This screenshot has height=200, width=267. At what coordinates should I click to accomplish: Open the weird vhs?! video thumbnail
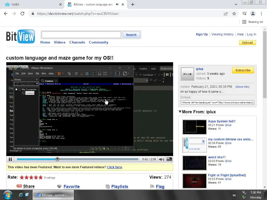click(195, 163)
